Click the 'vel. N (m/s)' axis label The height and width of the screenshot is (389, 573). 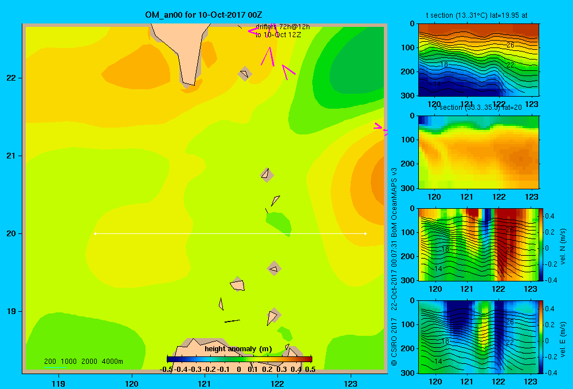click(x=563, y=247)
